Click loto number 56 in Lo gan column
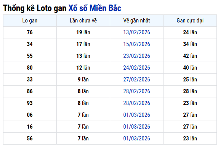 tap(30, 138)
